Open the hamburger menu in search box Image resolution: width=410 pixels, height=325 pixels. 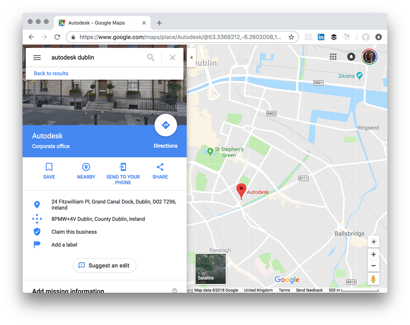37,58
